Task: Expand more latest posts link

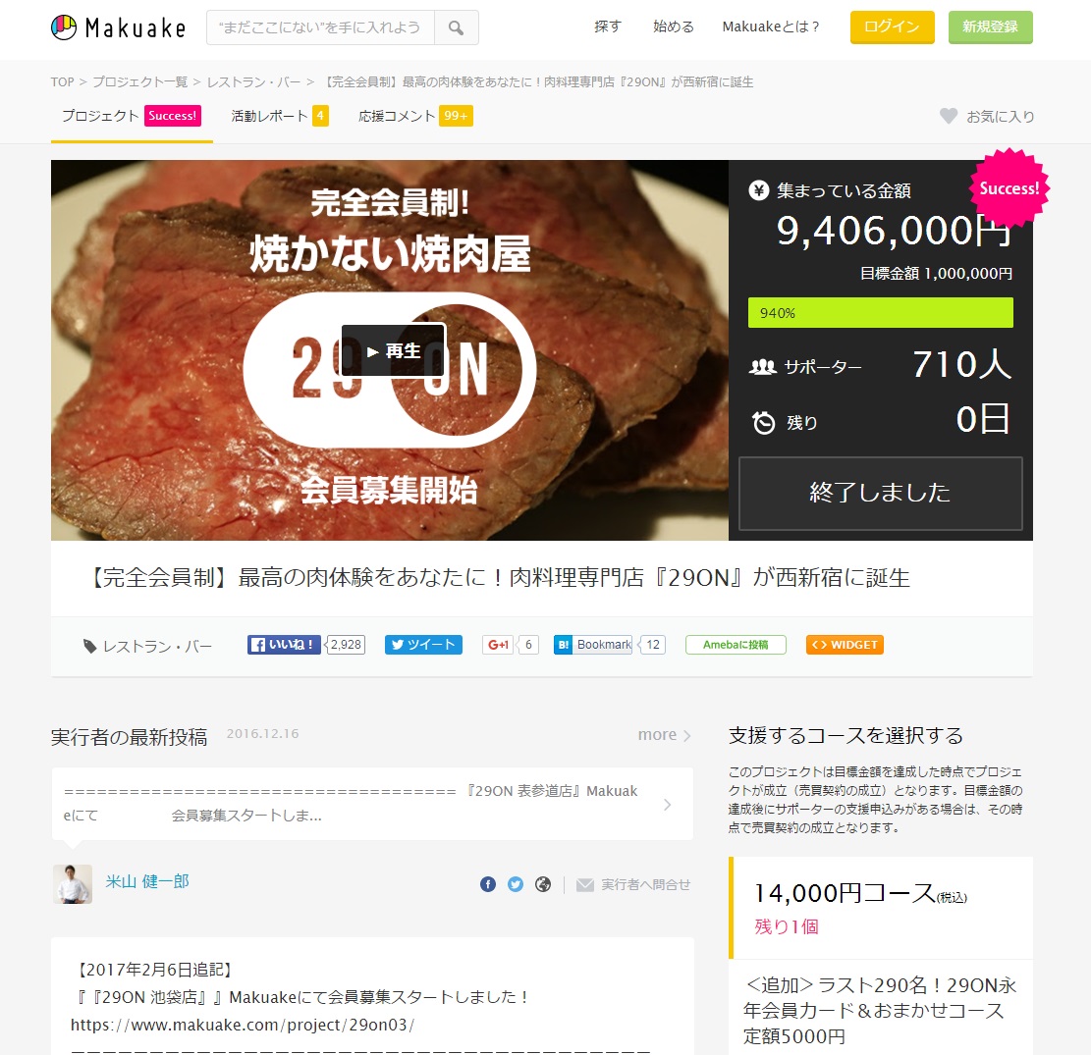Action: tap(664, 734)
